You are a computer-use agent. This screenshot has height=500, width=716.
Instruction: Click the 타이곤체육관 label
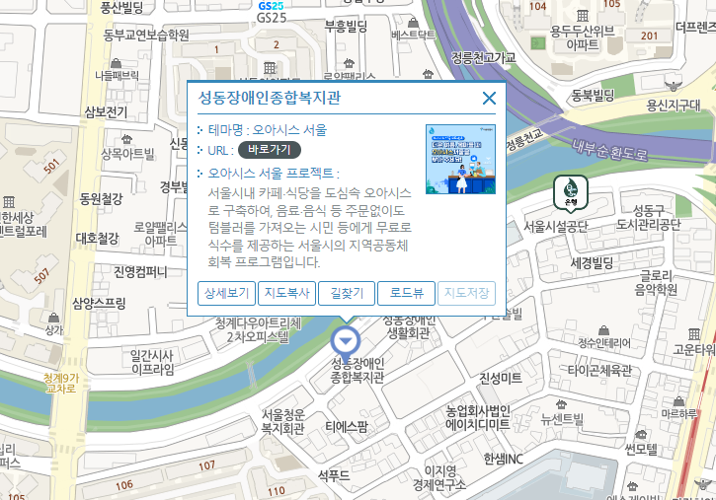tap(600, 370)
